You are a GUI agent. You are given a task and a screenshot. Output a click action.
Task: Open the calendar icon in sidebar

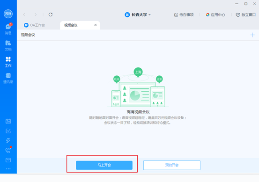8,121
